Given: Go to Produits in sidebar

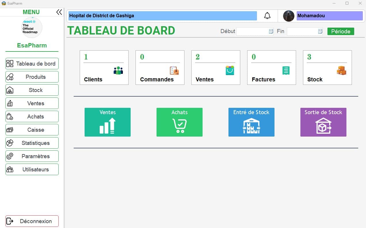Looking at the screenshot, I should point(32,77).
